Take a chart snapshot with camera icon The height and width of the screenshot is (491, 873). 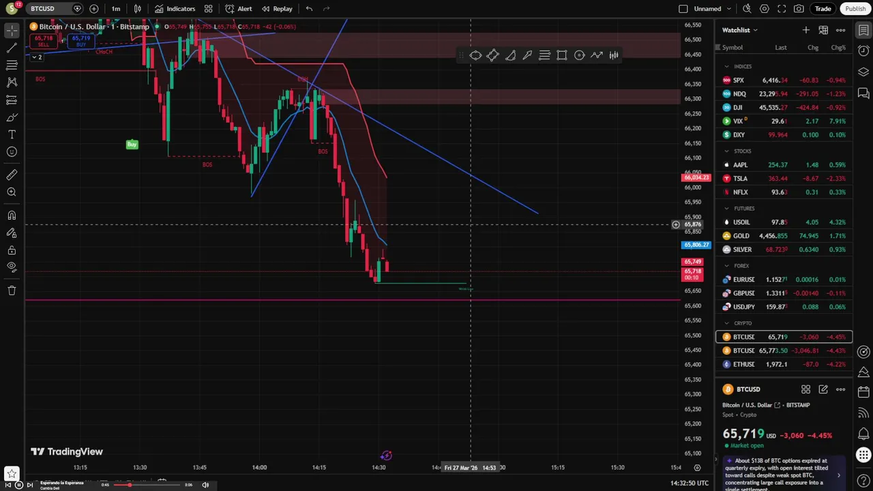click(x=799, y=9)
